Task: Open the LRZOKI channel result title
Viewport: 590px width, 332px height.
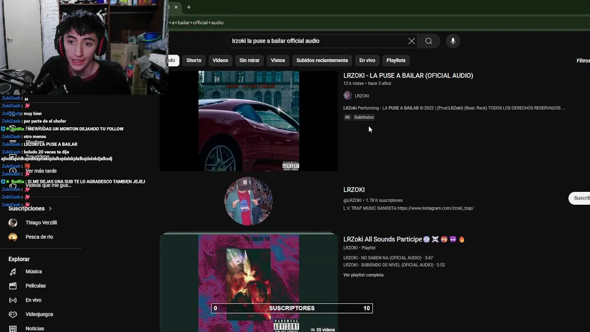Action: 354,190
